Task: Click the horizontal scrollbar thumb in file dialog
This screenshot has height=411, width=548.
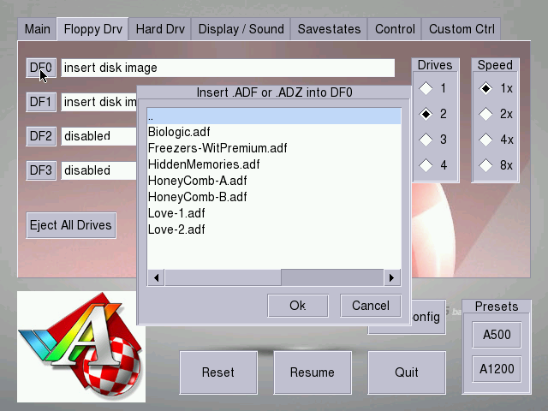Action: (x=223, y=277)
